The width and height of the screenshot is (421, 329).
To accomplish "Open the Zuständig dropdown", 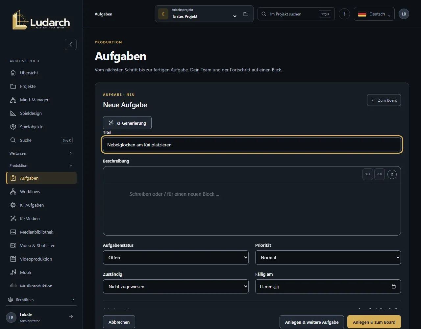I will pyautogui.click(x=176, y=287).
